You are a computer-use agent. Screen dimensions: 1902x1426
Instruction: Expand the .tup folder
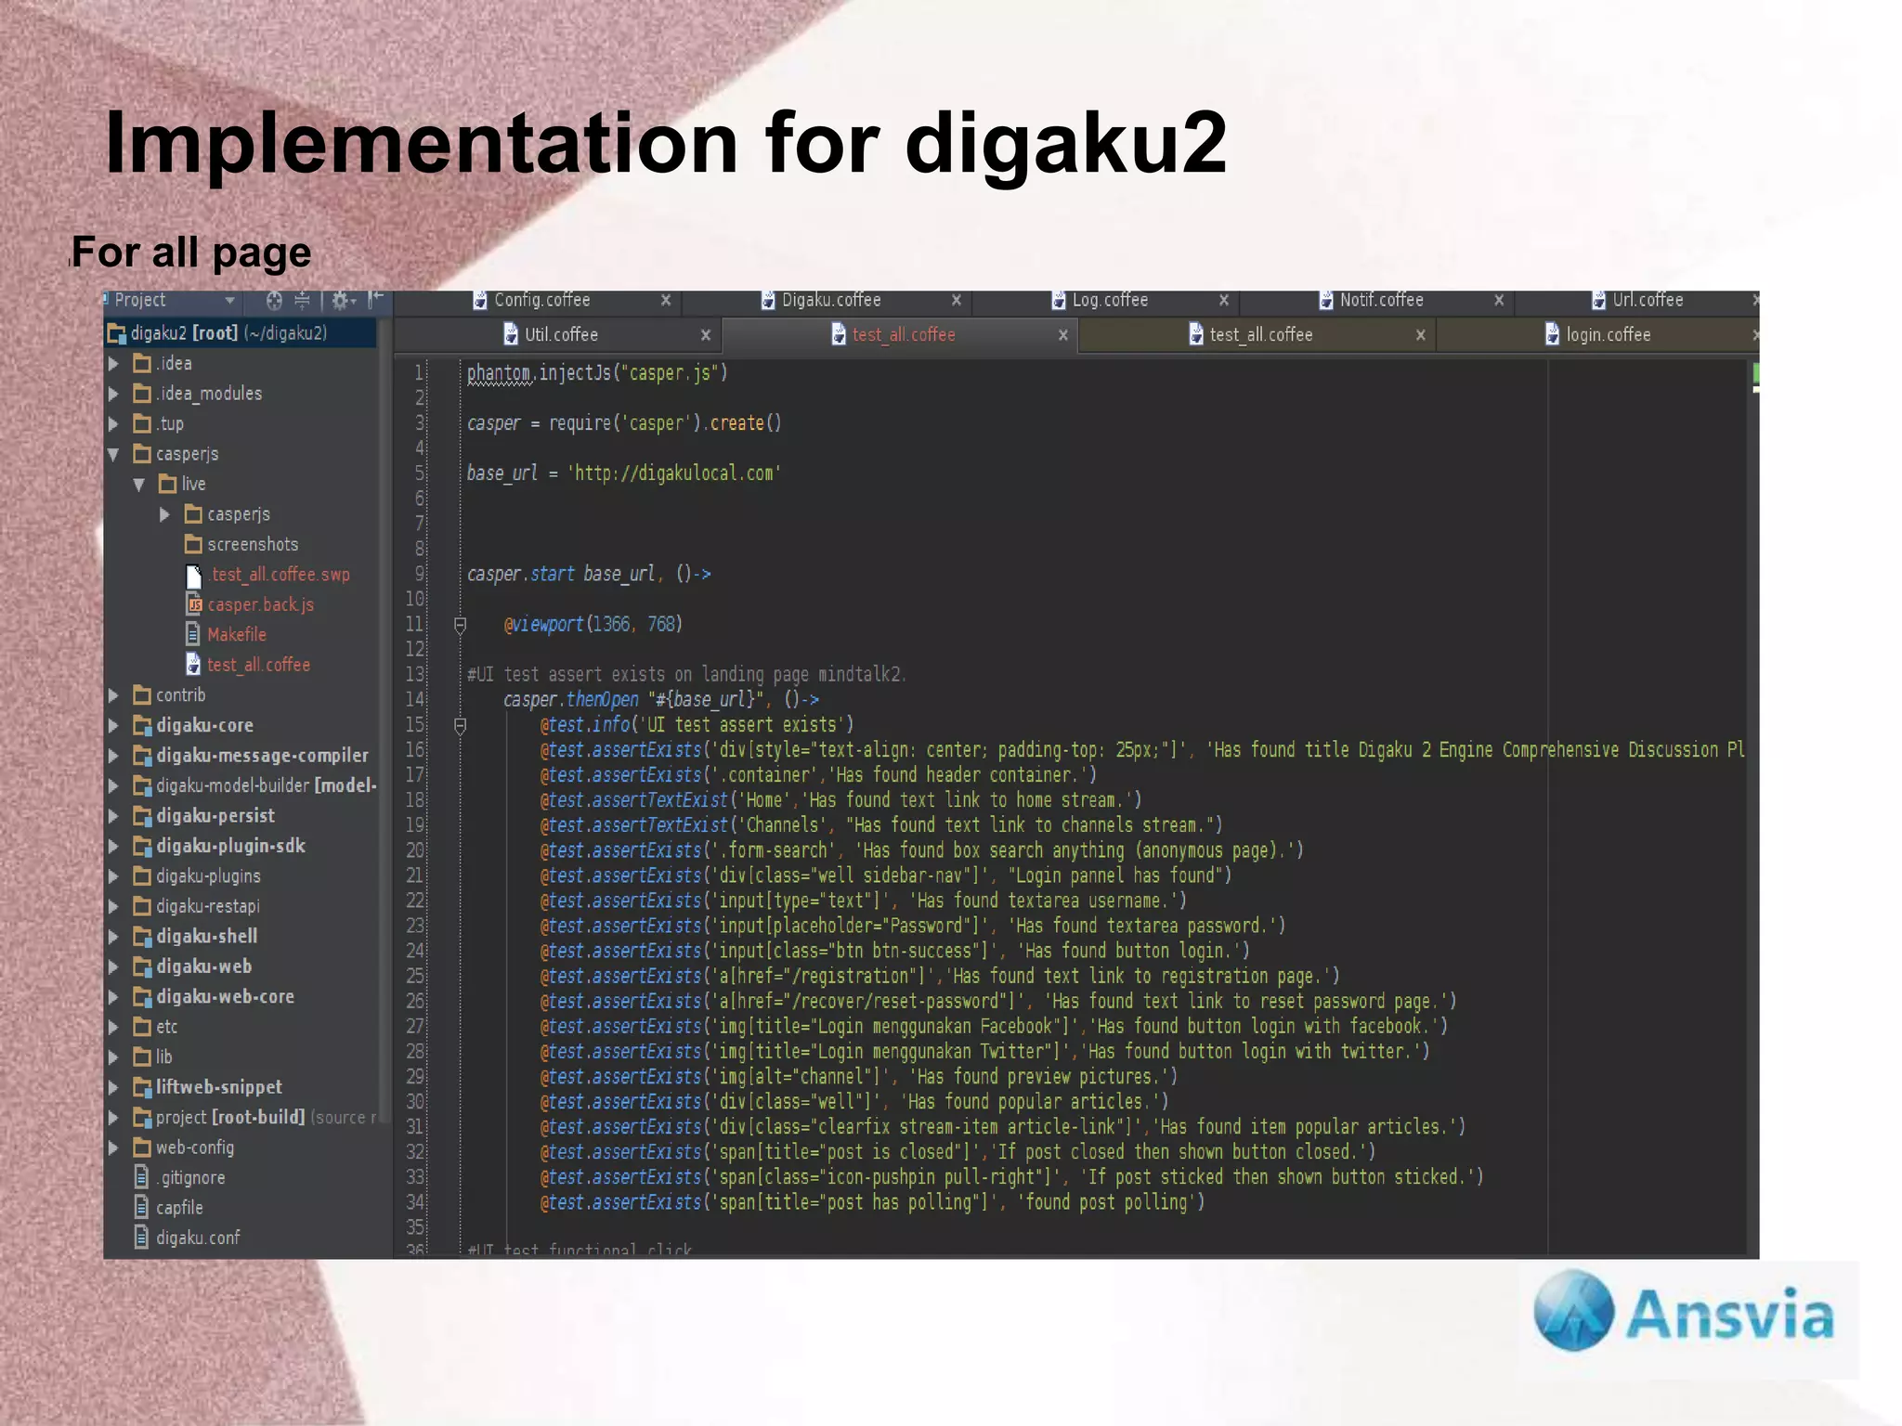(113, 424)
